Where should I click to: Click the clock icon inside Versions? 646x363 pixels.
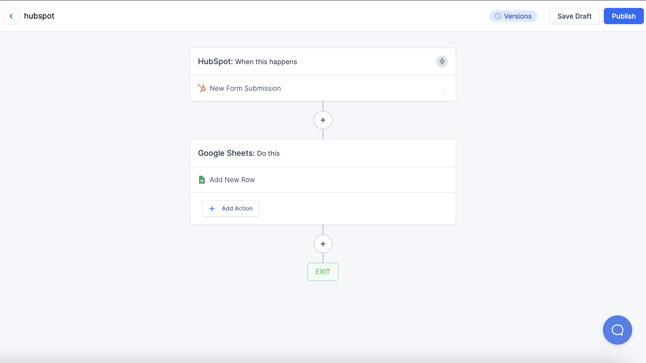(x=498, y=16)
